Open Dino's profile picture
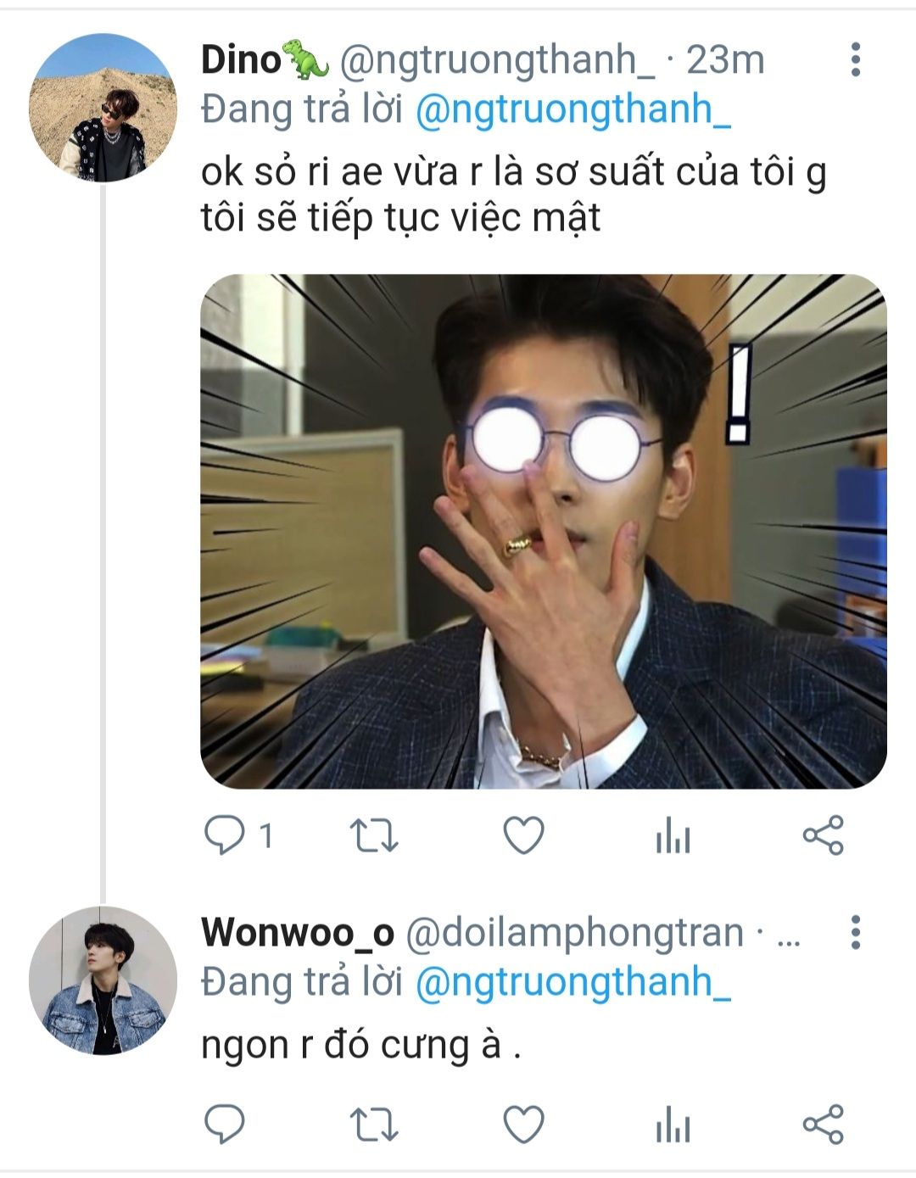 [103, 108]
